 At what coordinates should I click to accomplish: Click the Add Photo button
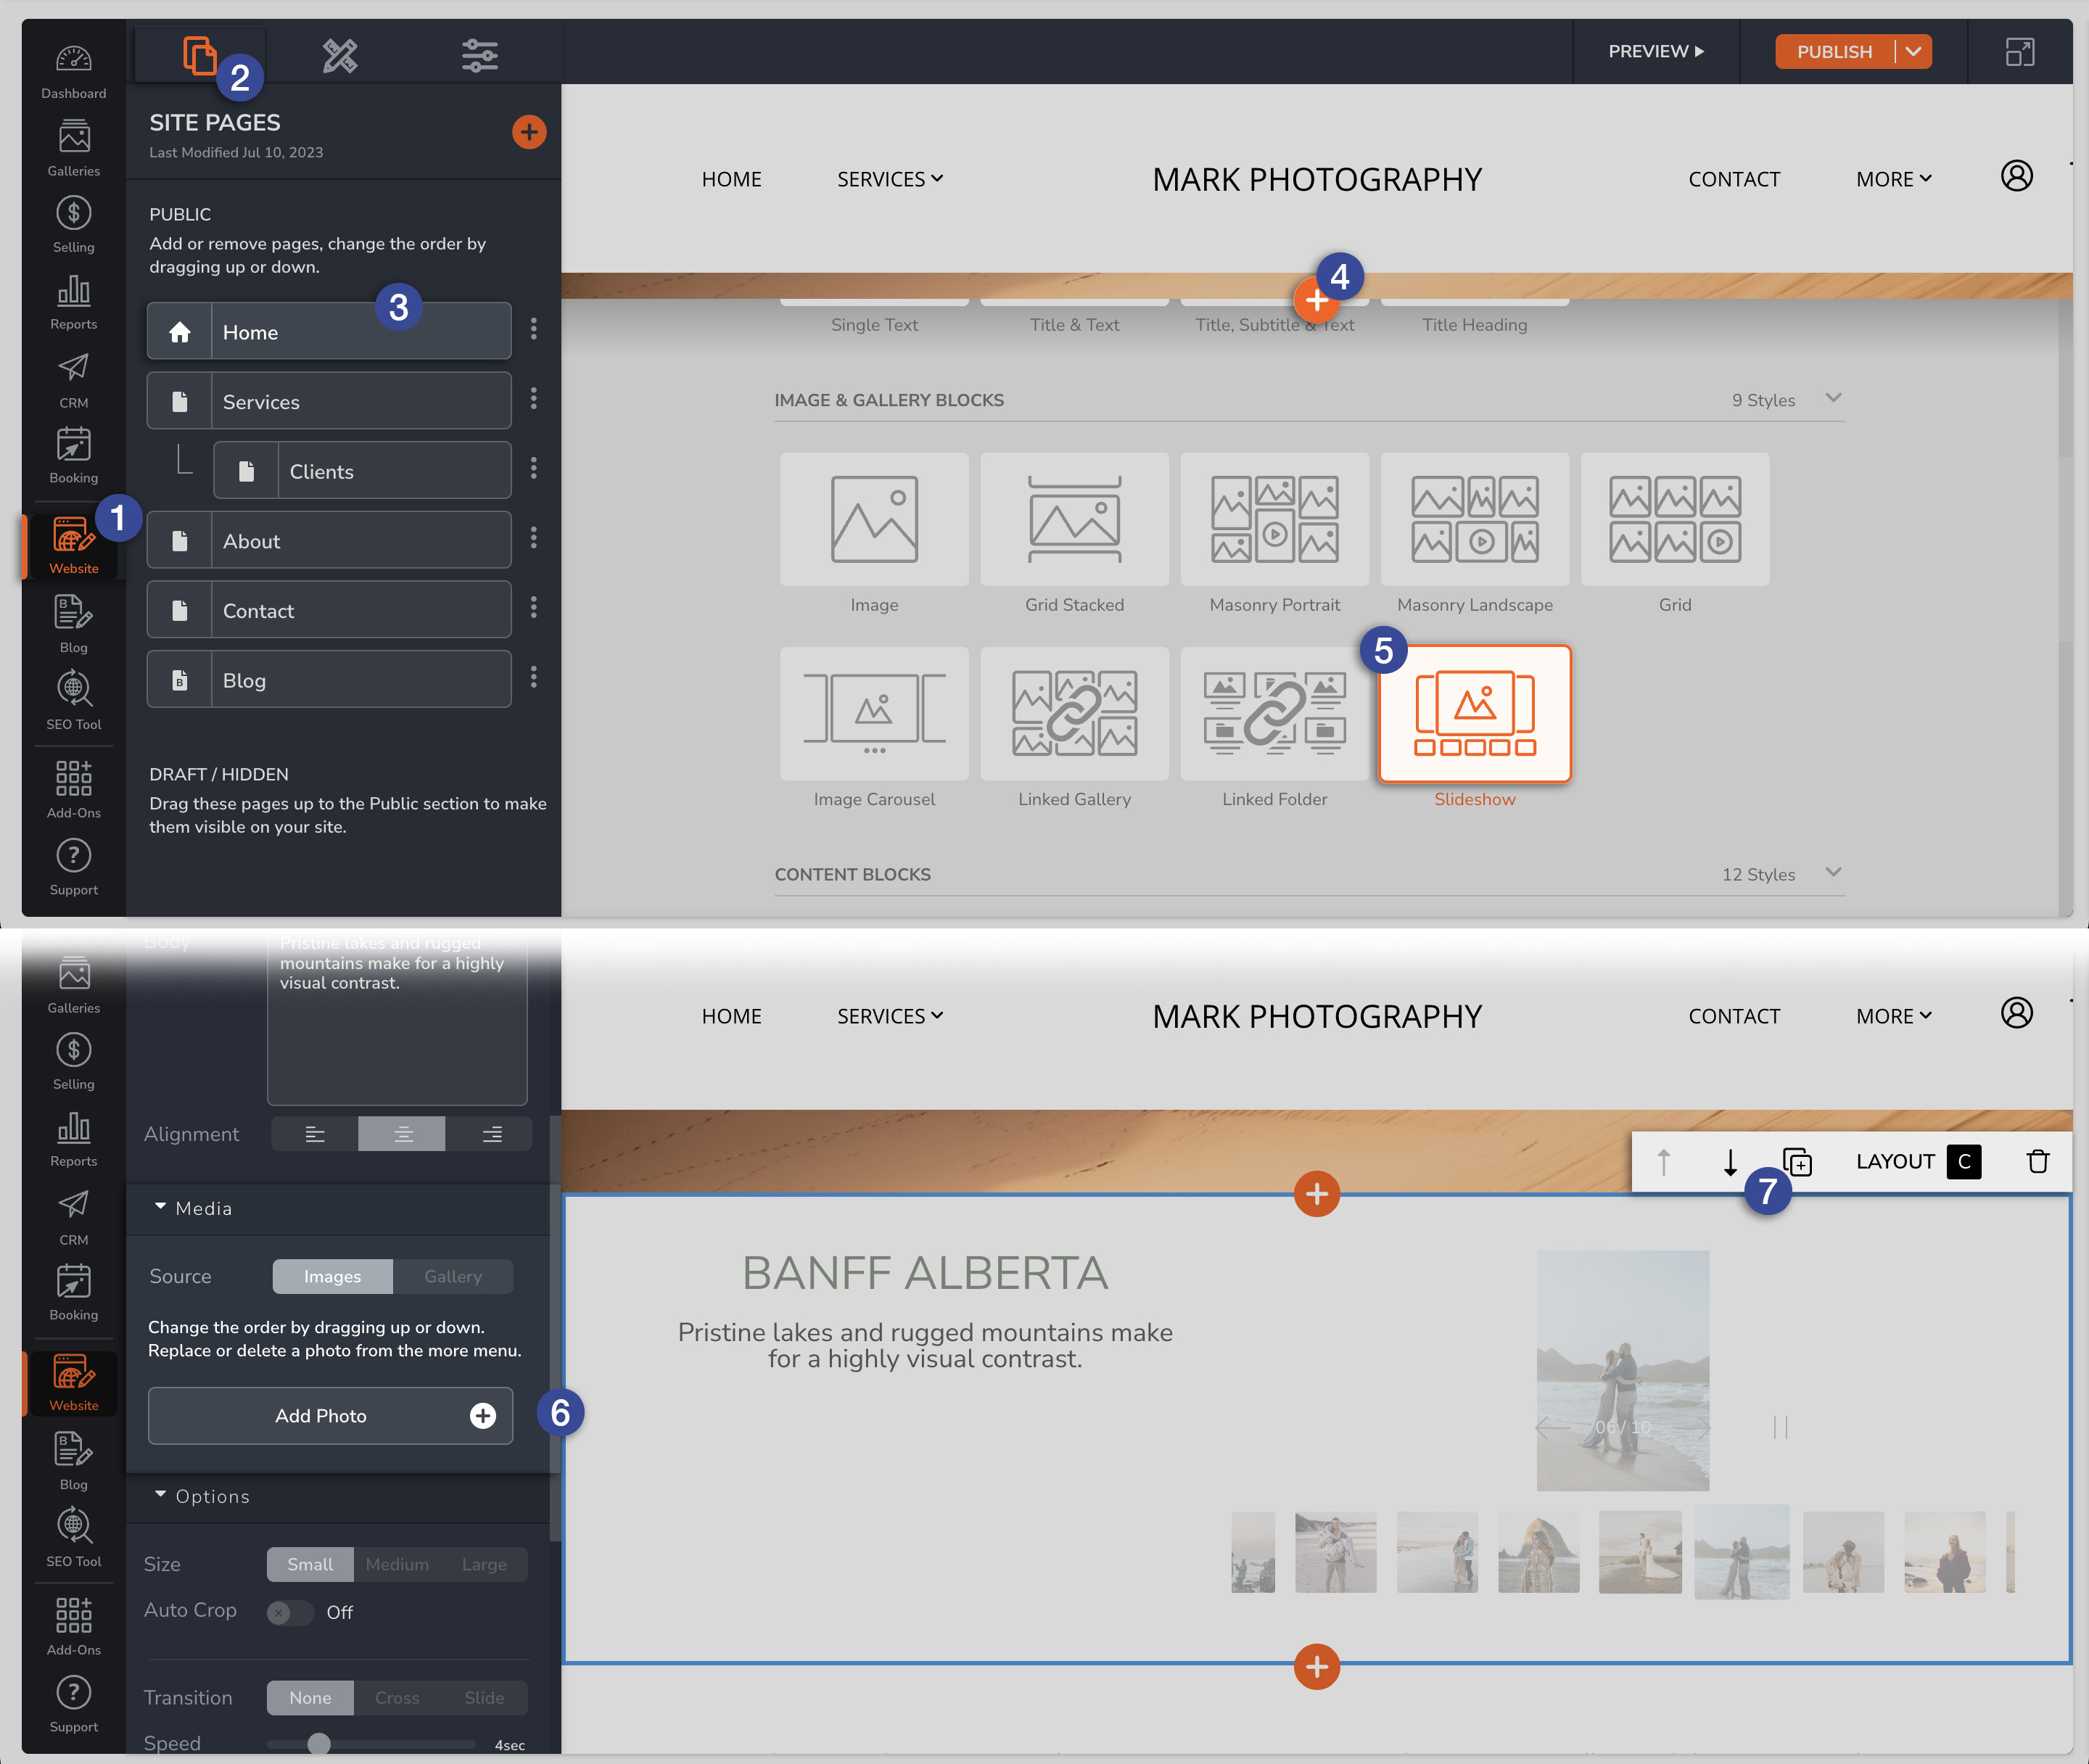(x=330, y=1415)
